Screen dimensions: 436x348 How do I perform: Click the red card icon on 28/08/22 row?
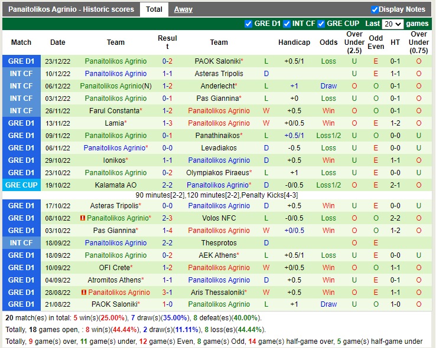(84, 292)
